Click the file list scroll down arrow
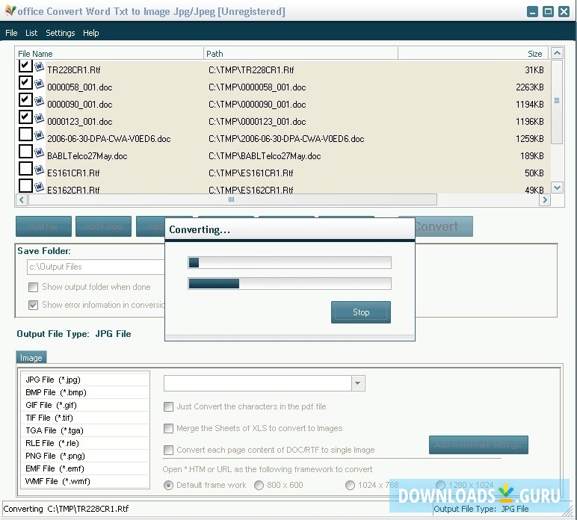 click(x=557, y=188)
